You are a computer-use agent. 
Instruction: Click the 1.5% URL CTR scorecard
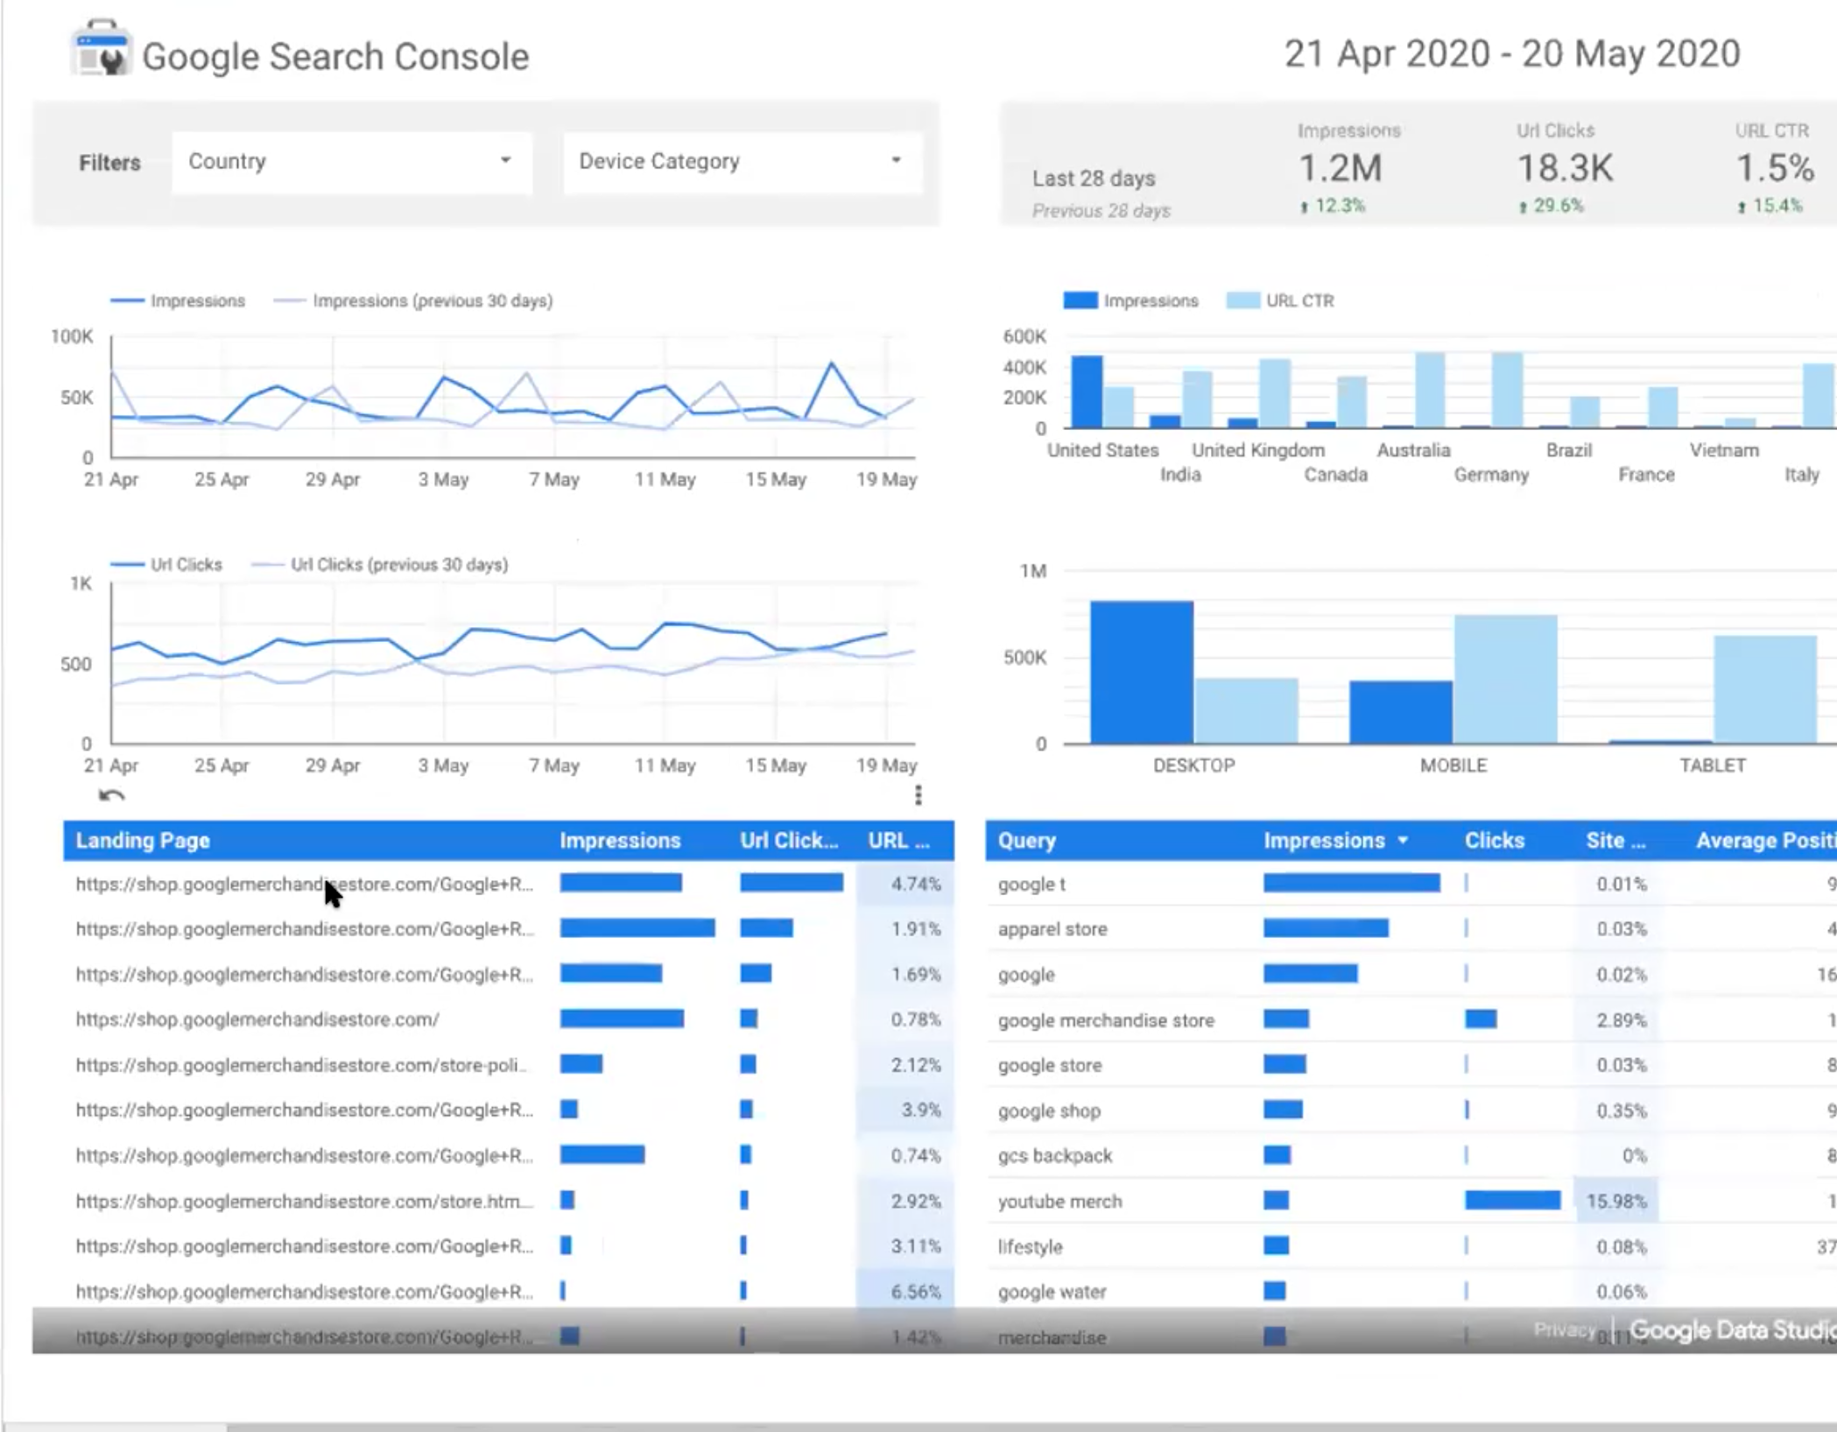1774,167
